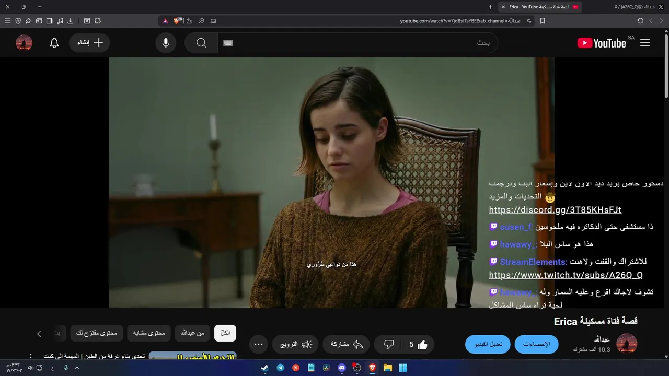This screenshot has height=376, width=669.
Task: Open more actions three-dots menu
Action: (x=258, y=344)
